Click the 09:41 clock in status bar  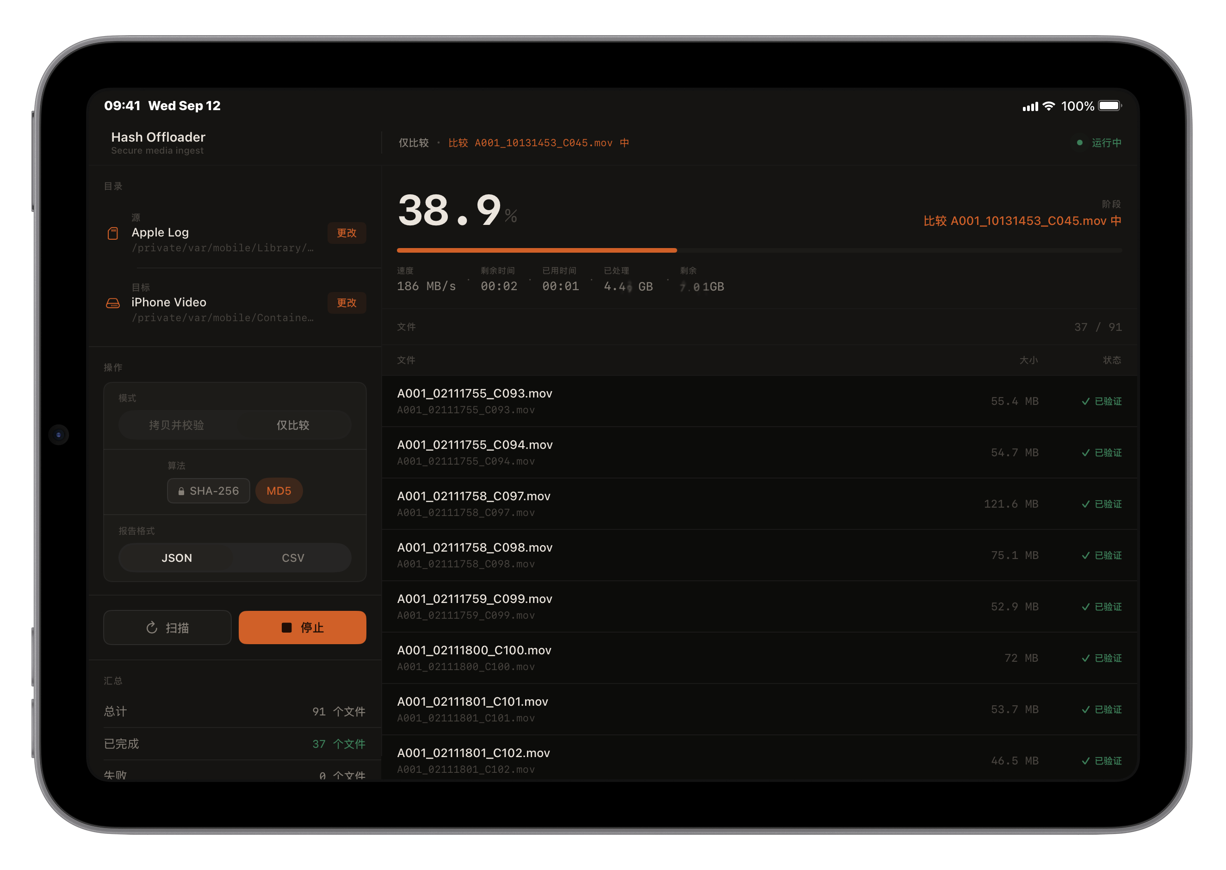[x=122, y=106]
